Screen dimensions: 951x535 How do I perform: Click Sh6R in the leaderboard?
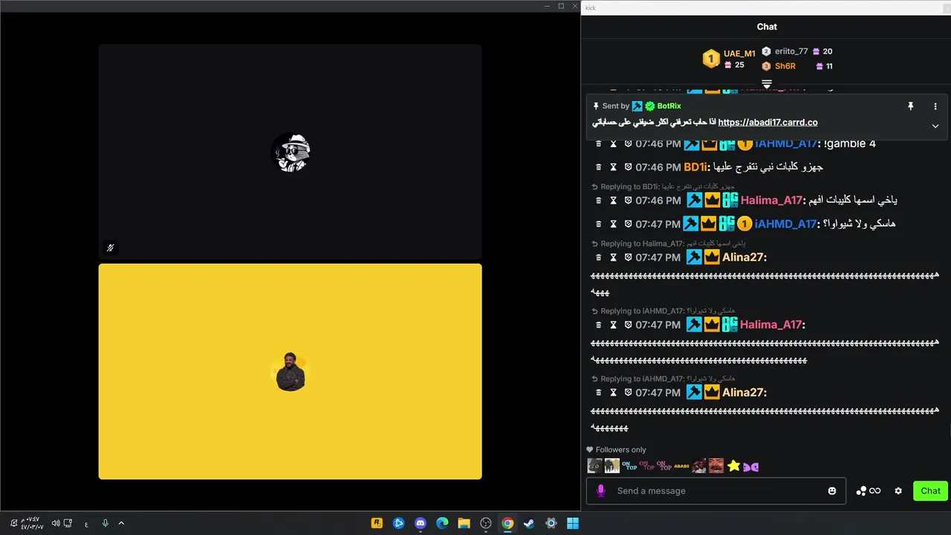(x=785, y=66)
